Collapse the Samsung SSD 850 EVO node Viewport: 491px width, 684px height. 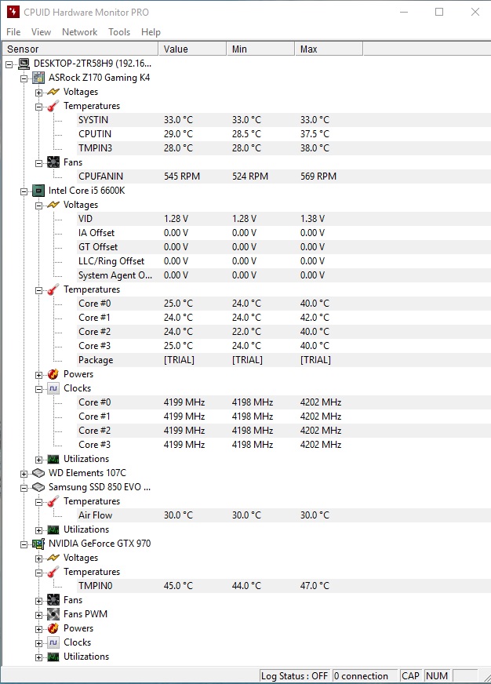[x=24, y=488]
